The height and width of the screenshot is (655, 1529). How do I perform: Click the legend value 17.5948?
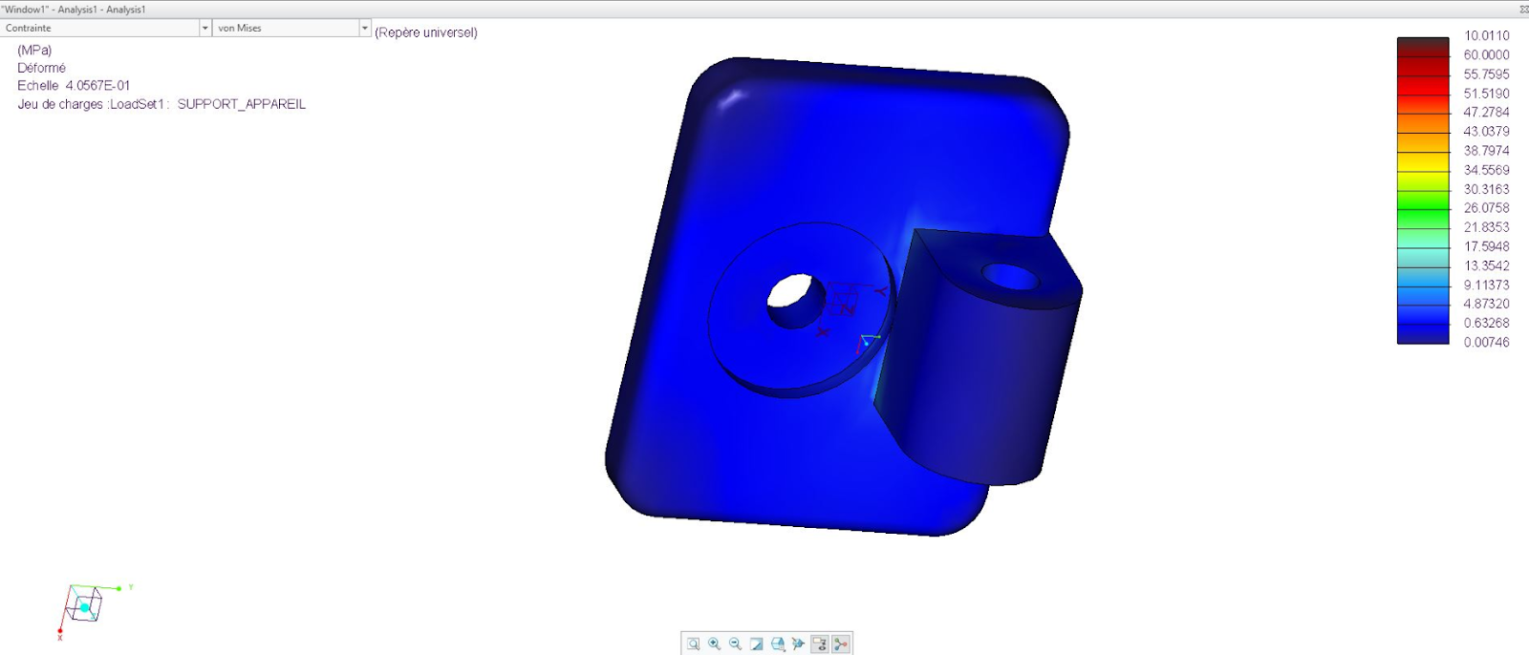pos(1486,246)
